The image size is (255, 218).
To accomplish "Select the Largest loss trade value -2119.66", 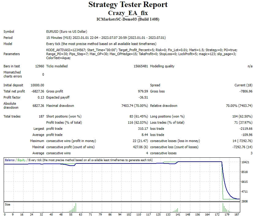I will [244, 129].
